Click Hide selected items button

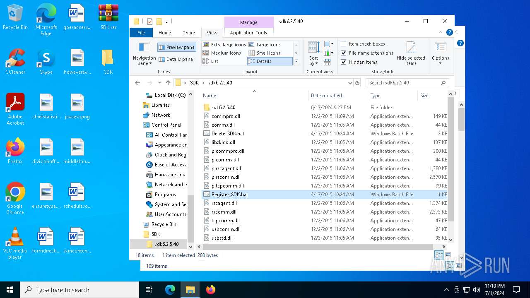(x=411, y=53)
